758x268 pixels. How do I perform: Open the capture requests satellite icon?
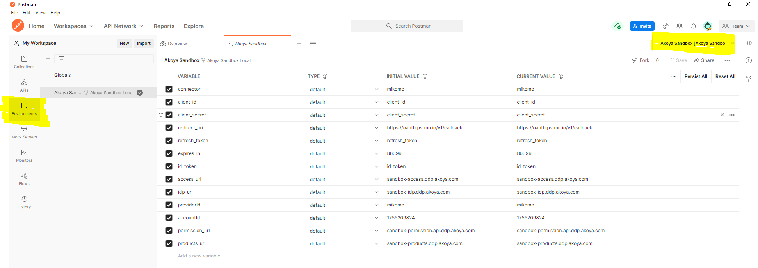click(x=665, y=26)
